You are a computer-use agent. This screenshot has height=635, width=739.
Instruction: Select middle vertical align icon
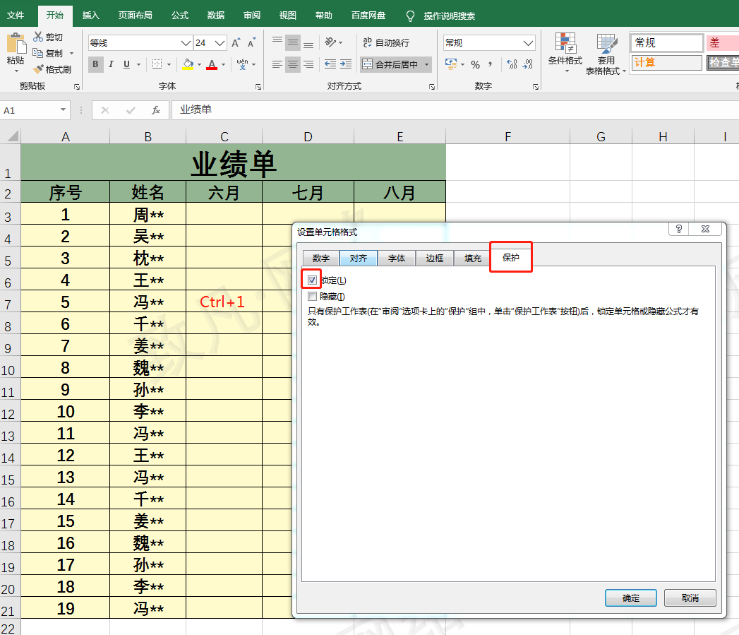pyautogui.click(x=293, y=43)
